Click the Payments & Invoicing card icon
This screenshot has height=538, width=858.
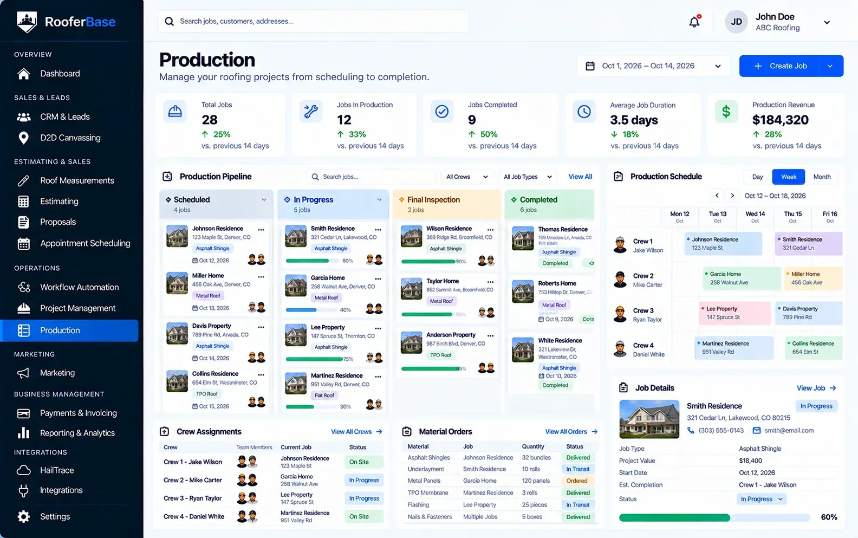(x=23, y=413)
